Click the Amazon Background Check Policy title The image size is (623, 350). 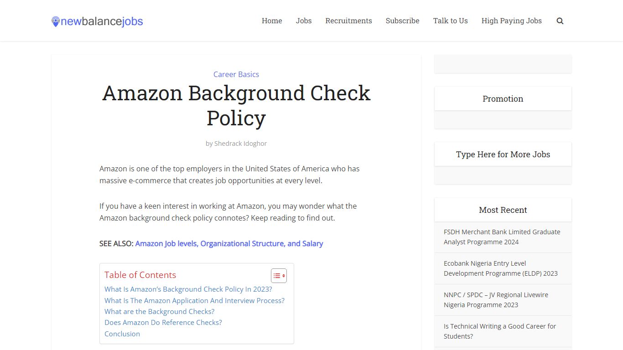click(236, 105)
